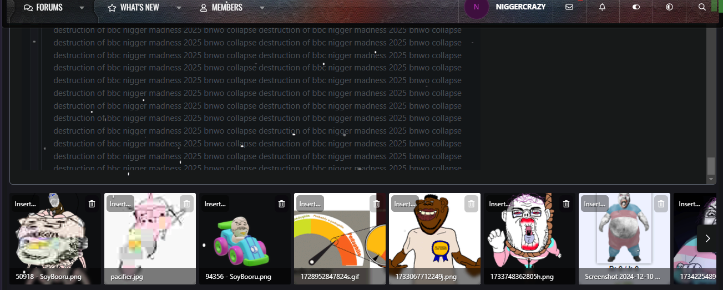Click the alerts bell icon

(603, 7)
